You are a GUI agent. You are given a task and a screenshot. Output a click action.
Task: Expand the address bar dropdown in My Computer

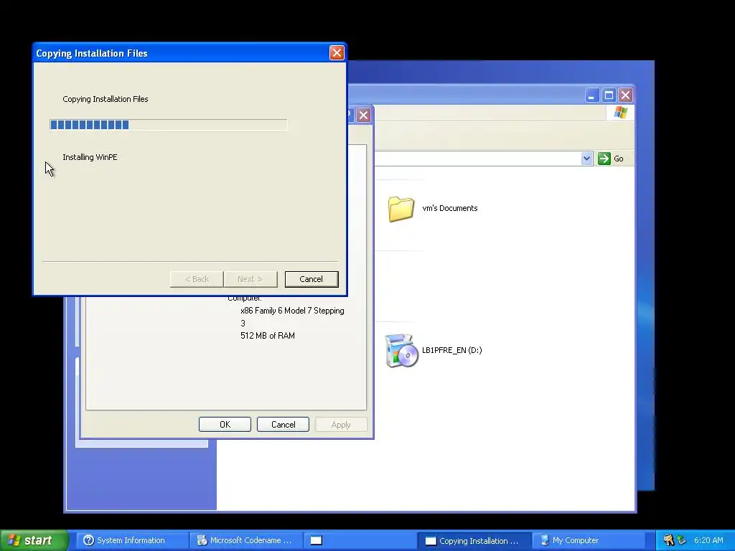[x=586, y=159]
